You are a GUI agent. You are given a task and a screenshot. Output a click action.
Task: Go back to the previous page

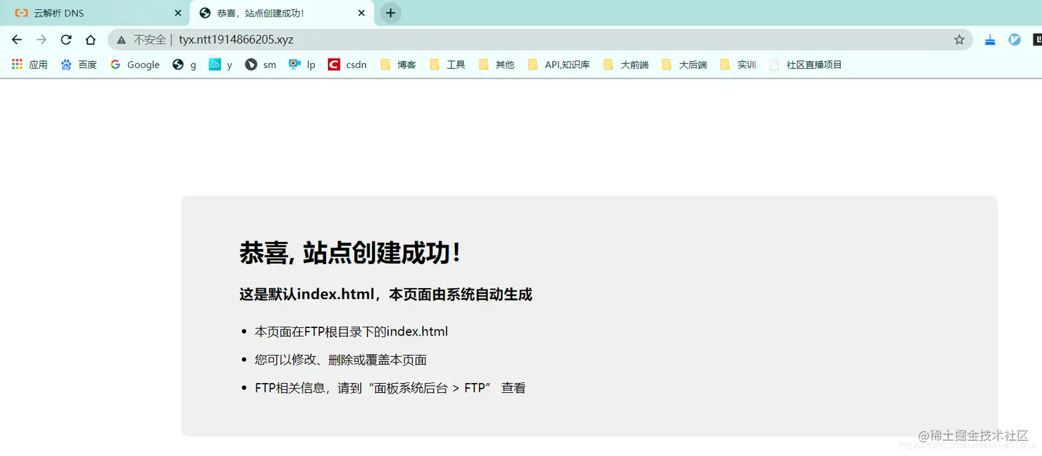click(17, 40)
